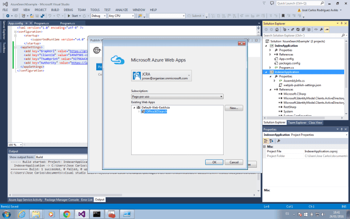This screenshot has height=219, width=350.
Task: Click the Start debugging play icon
Action: [69, 16]
